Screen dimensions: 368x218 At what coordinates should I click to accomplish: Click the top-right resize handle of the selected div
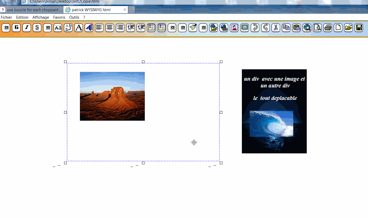pos(221,62)
